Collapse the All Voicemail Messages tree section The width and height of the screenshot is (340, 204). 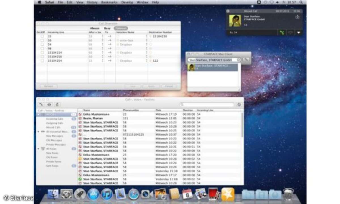coord(39,131)
